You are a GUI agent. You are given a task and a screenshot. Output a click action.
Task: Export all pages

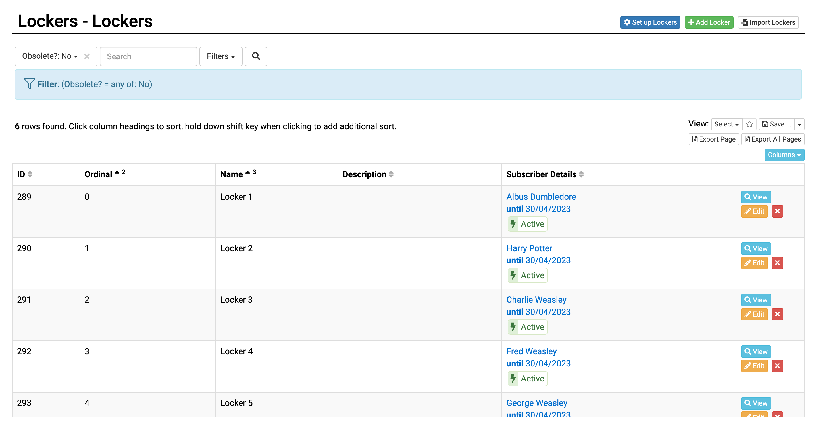click(x=772, y=140)
